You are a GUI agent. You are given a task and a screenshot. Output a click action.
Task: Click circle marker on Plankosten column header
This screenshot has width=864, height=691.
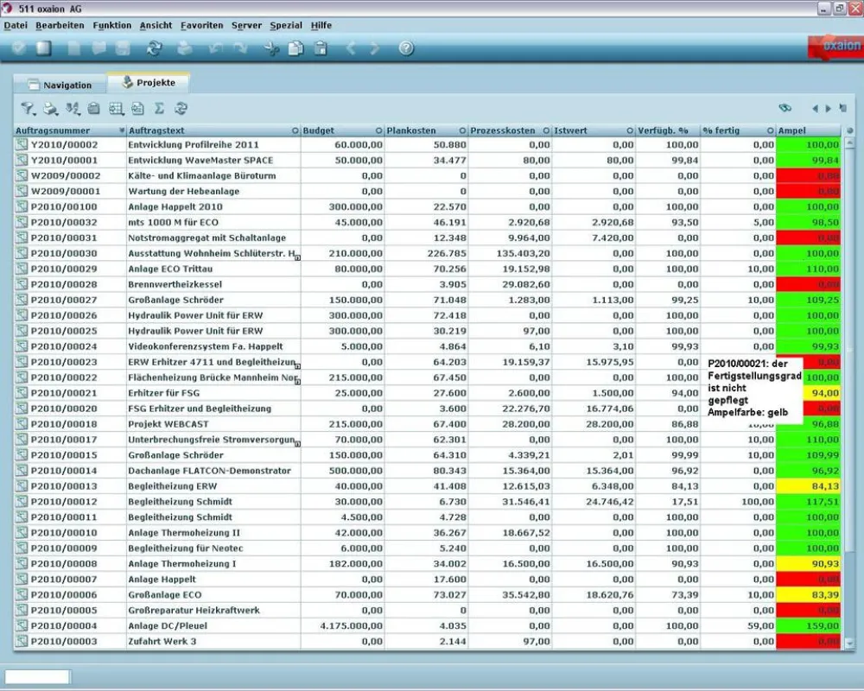463,130
